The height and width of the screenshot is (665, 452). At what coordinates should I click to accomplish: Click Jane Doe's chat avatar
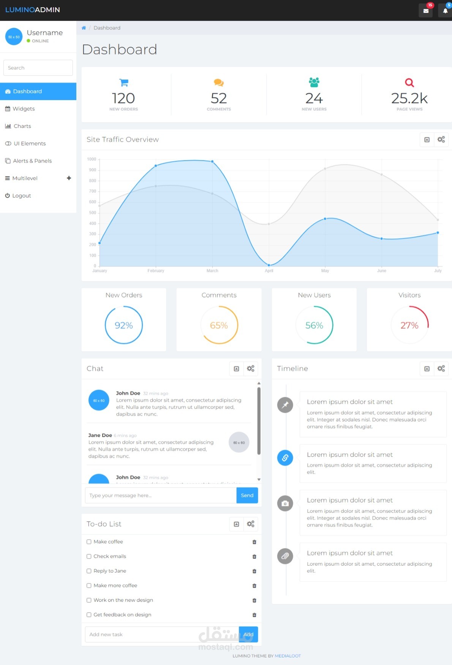pyautogui.click(x=239, y=442)
